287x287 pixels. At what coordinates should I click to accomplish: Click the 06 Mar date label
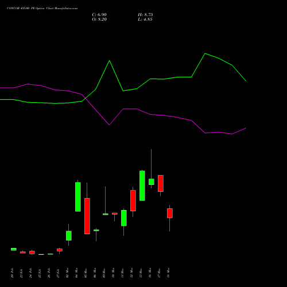point(95,273)
